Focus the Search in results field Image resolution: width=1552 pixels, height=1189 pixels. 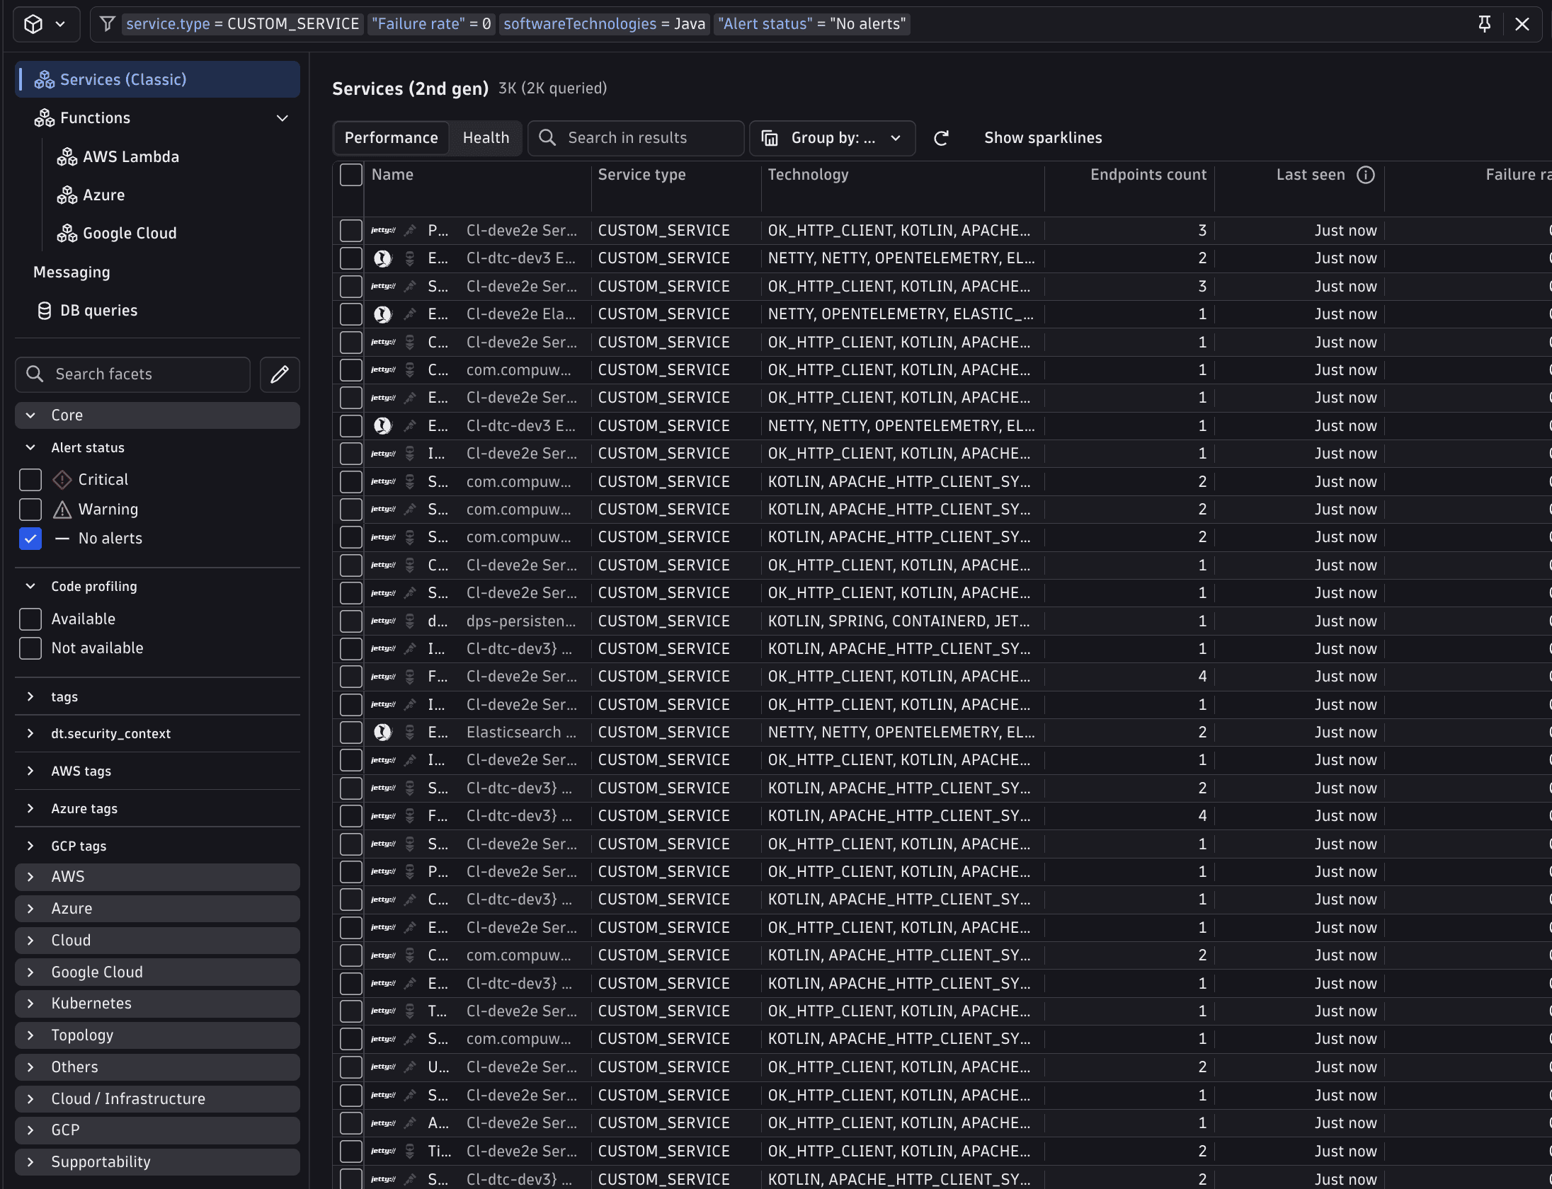click(x=636, y=138)
